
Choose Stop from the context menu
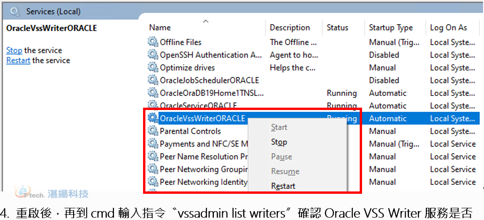pyautogui.click(x=279, y=142)
